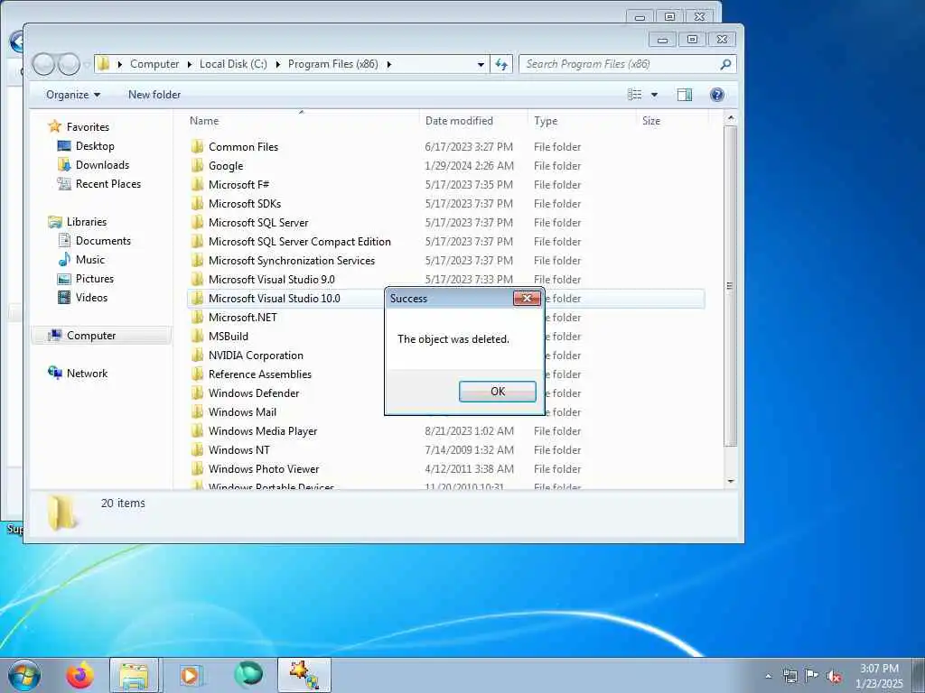
Task: Click Windows Explorer on the taskbar
Action: (x=135, y=675)
